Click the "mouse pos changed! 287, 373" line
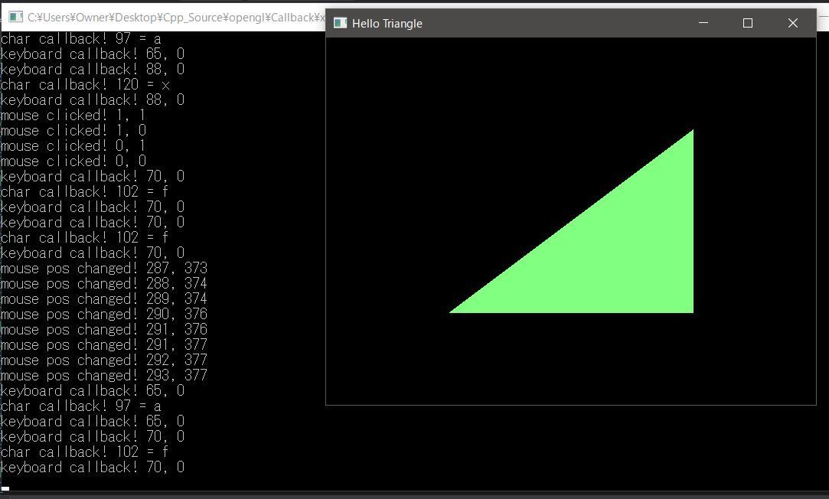This screenshot has height=499, width=829. tap(104, 269)
